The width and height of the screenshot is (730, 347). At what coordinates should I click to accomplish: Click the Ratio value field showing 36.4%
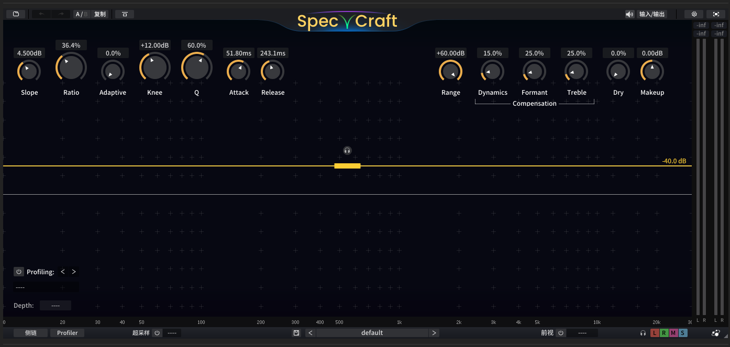click(71, 46)
